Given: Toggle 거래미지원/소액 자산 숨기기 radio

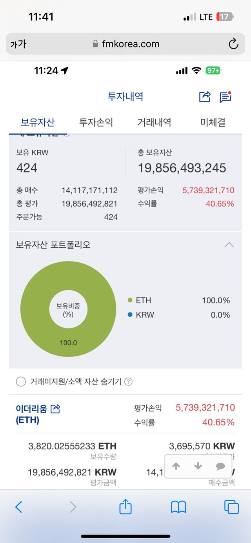Looking at the screenshot, I should point(21,381).
